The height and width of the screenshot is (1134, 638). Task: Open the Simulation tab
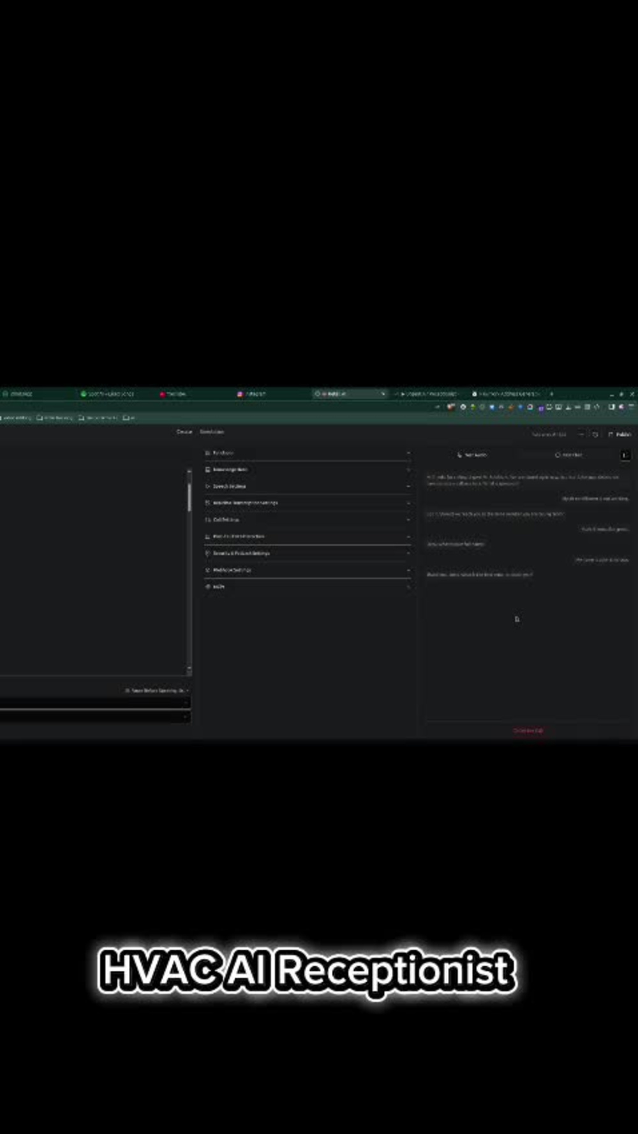(212, 432)
